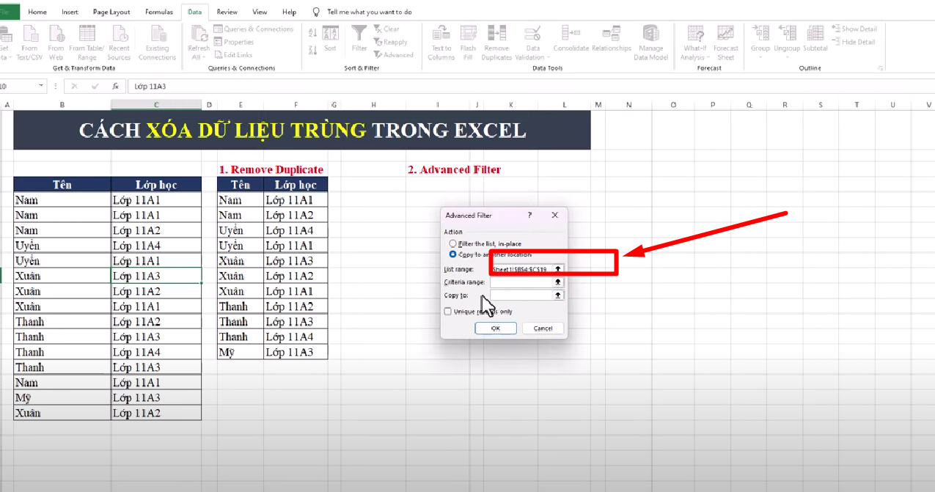Collapse the List range selector arrow
935x492 pixels.
[x=558, y=269]
